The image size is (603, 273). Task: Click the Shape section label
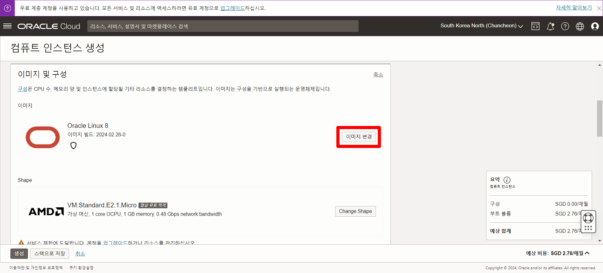pos(25,180)
